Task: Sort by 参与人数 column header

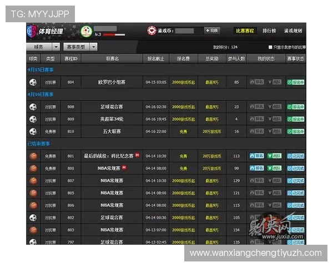Action: (236, 59)
